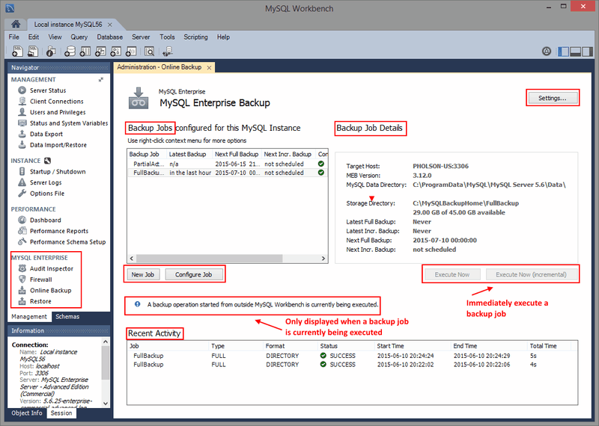
Task: Create new stored procedure toolbar icon
Action: (116, 51)
